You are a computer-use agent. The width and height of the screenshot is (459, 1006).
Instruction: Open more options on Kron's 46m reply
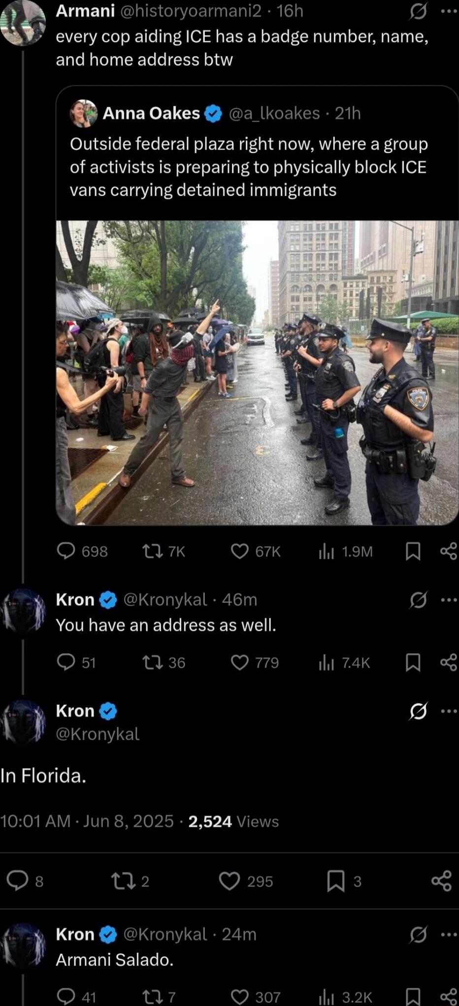click(x=449, y=600)
